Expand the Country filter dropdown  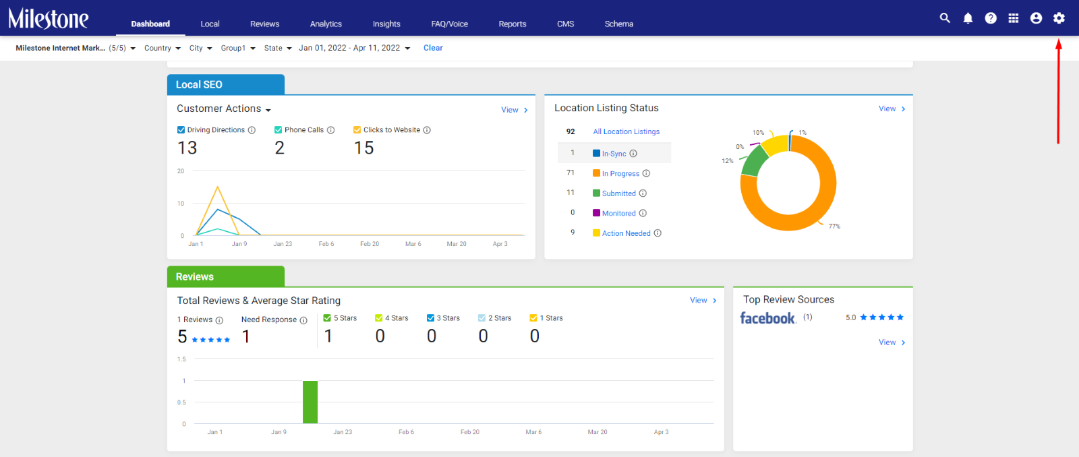coord(163,48)
